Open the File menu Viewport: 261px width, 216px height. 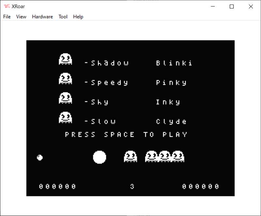click(7, 17)
